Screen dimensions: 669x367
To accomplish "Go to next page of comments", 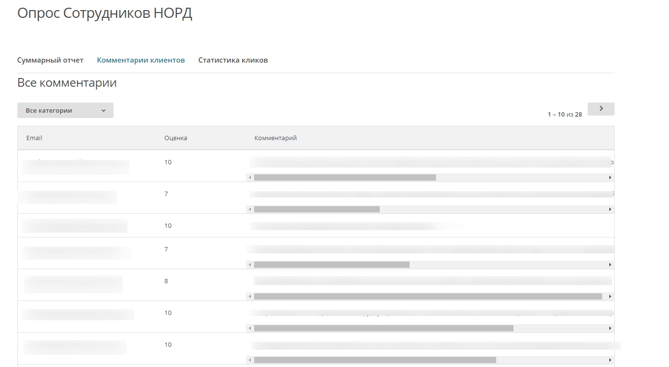I will pyautogui.click(x=601, y=109).
